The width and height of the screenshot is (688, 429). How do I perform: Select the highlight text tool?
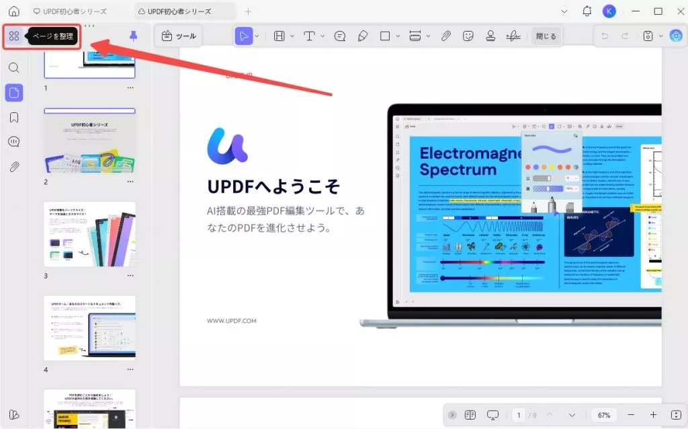click(279, 36)
